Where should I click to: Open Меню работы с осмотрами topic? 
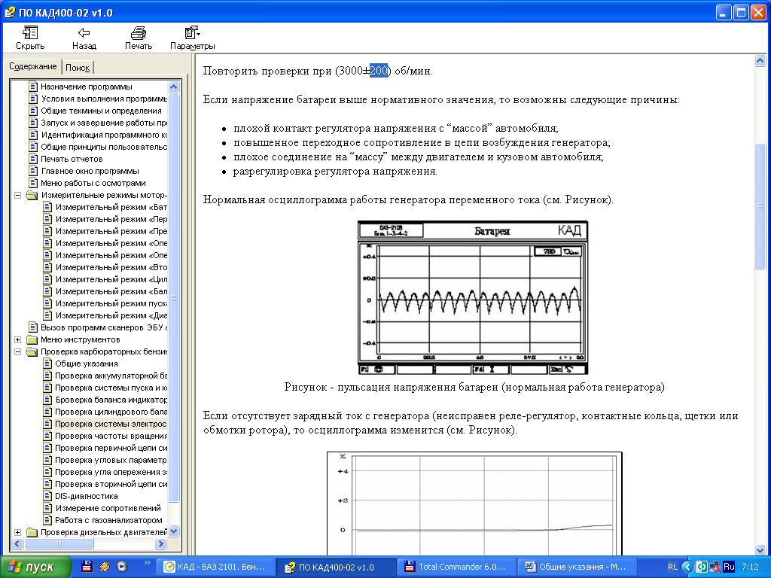[x=93, y=183]
